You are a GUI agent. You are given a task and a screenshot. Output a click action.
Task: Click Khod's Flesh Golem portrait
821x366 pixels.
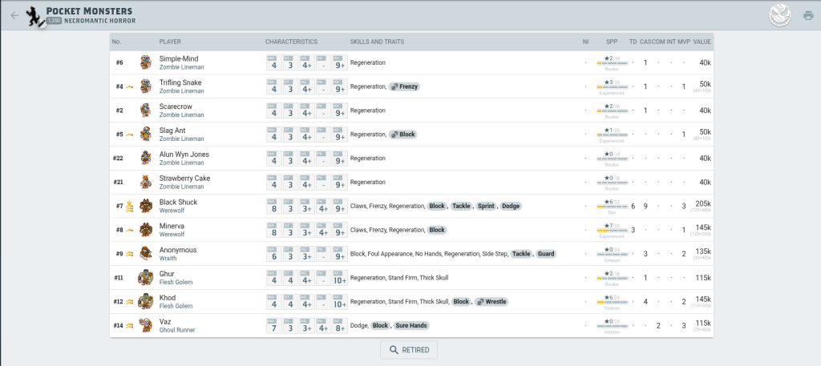[x=146, y=301]
